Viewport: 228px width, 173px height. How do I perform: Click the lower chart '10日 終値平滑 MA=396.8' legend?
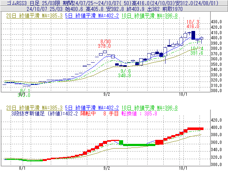pos(149,108)
